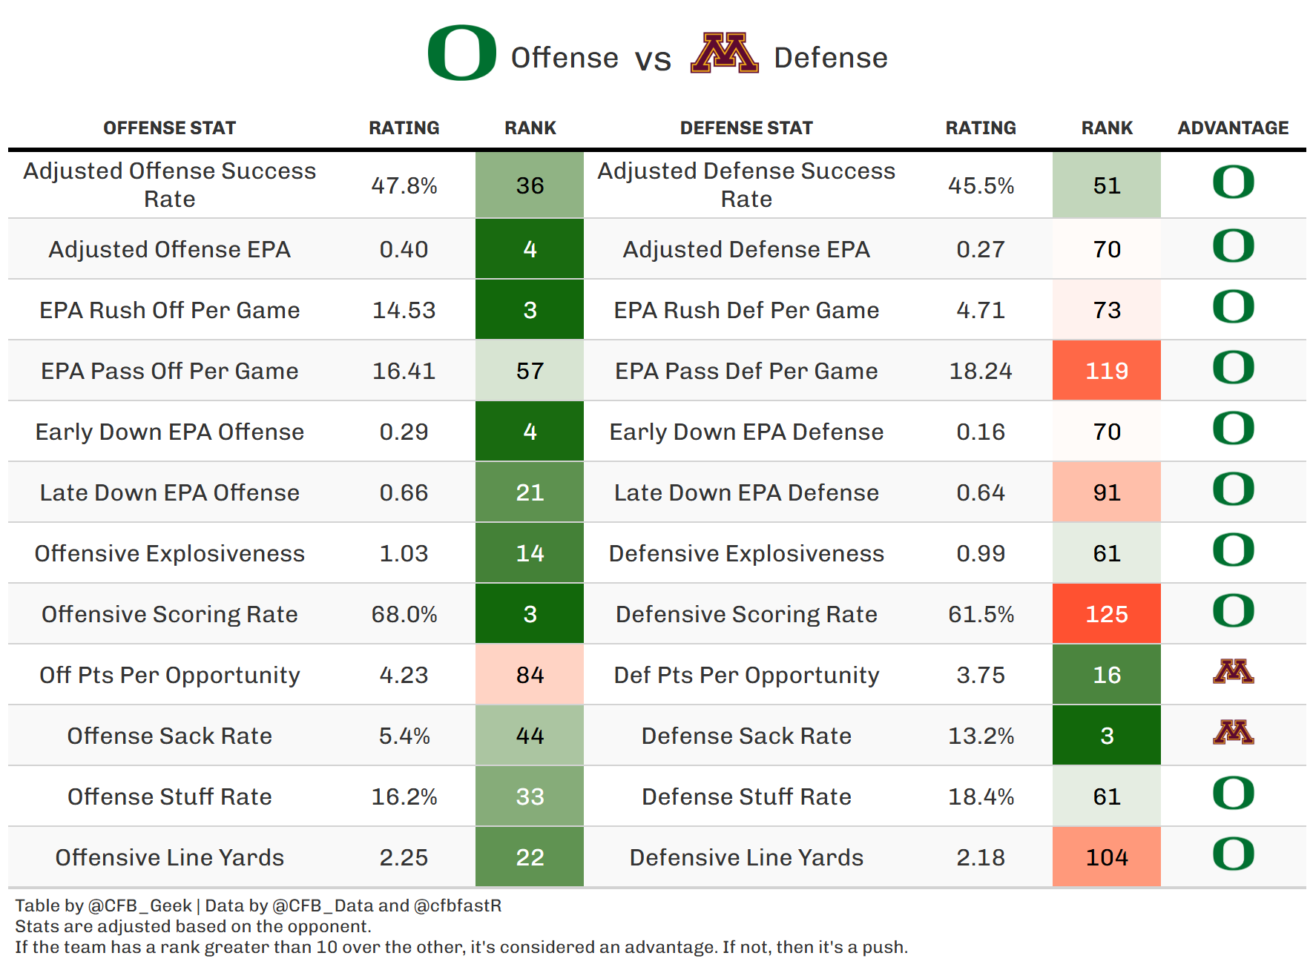The width and height of the screenshot is (1313, 973).
Task: Click the OFFENSE STAT column header
Action: (x=169, y=128)
